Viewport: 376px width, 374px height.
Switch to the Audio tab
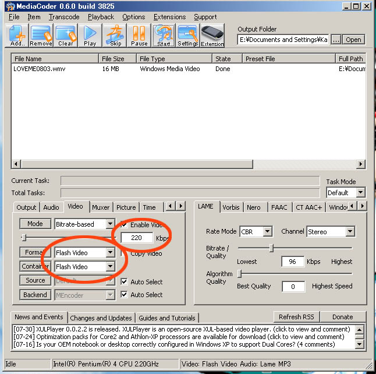(x=51, y=207)
